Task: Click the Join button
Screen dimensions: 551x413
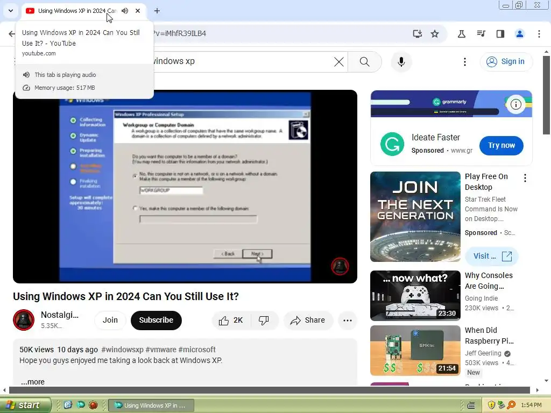Action: [110, 321]
